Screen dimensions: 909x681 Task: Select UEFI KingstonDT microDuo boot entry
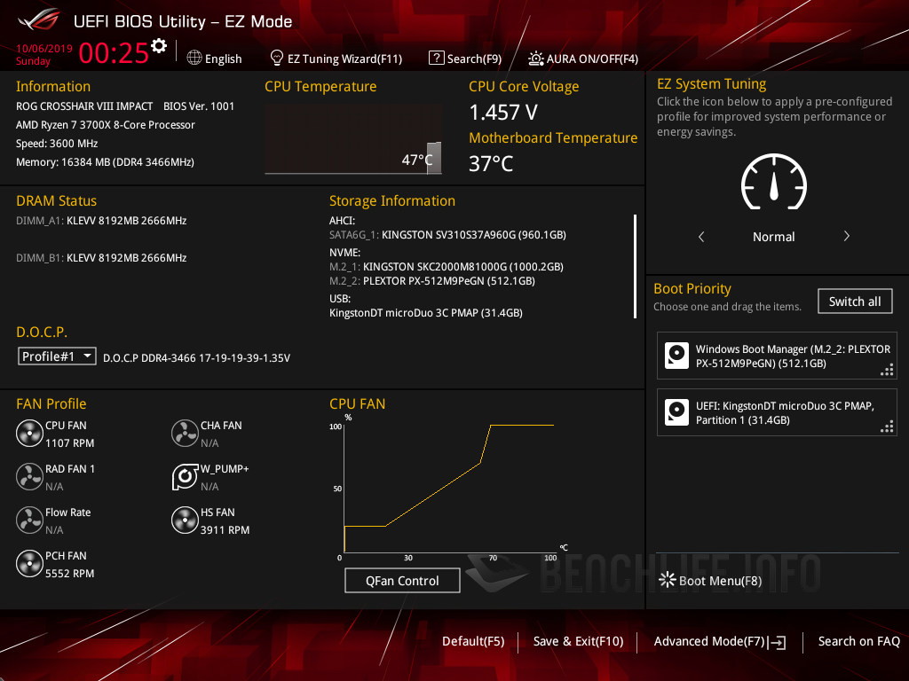point(777,412)
